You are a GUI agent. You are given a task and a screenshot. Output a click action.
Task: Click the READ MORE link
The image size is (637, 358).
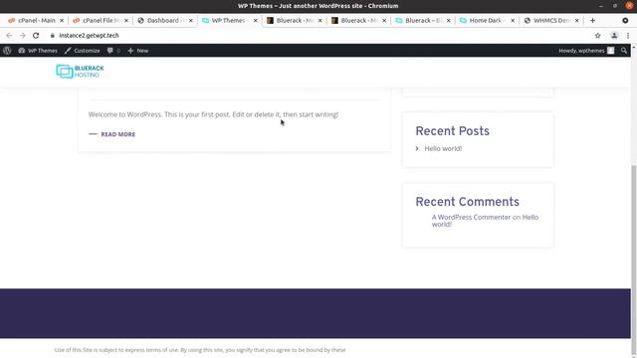click(x=117, y=134)
